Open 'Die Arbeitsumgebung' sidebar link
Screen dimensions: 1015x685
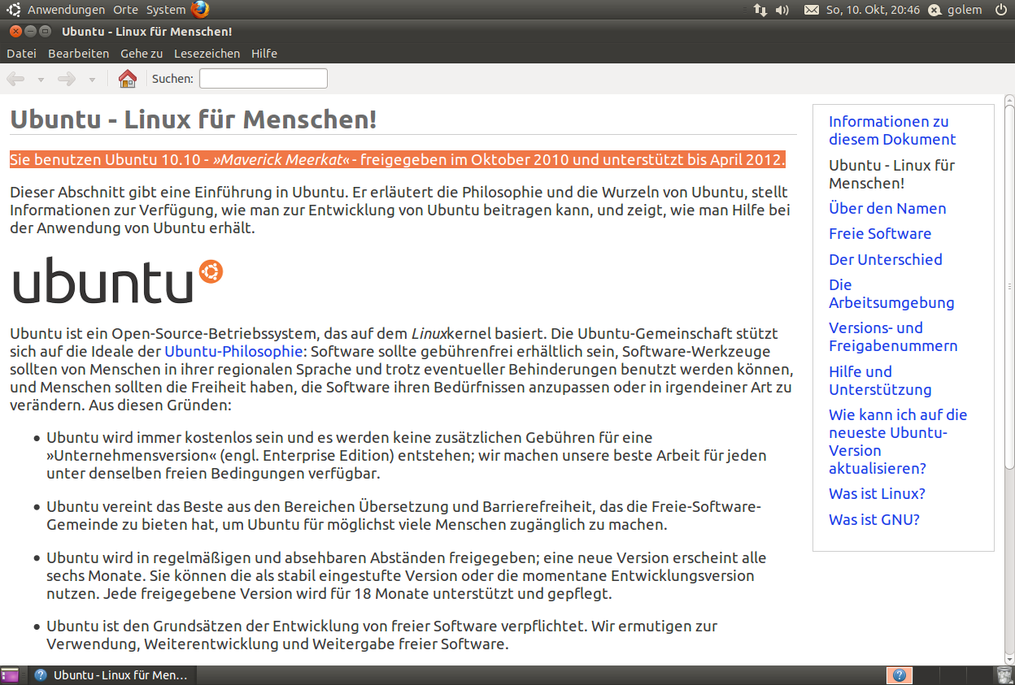pyautogui.click(x=891, y=293)
